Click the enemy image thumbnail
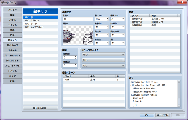The height and width of the screenshot is (120, 188). (78, 35)
